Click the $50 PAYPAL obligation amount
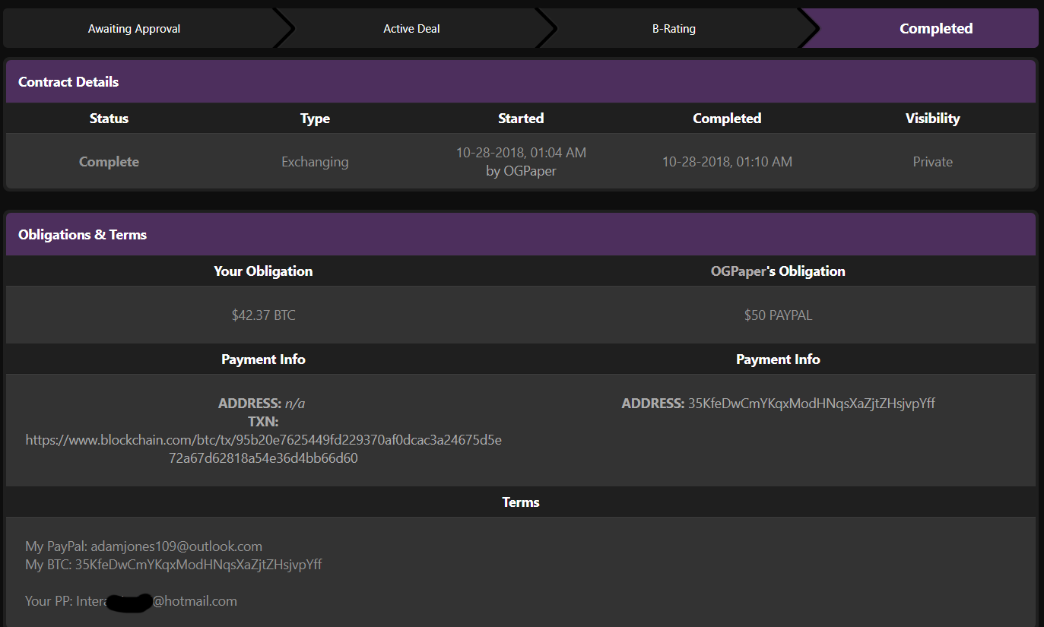Image resolution: width=1044 pixels, height=627 pixels. click(778, 315)
